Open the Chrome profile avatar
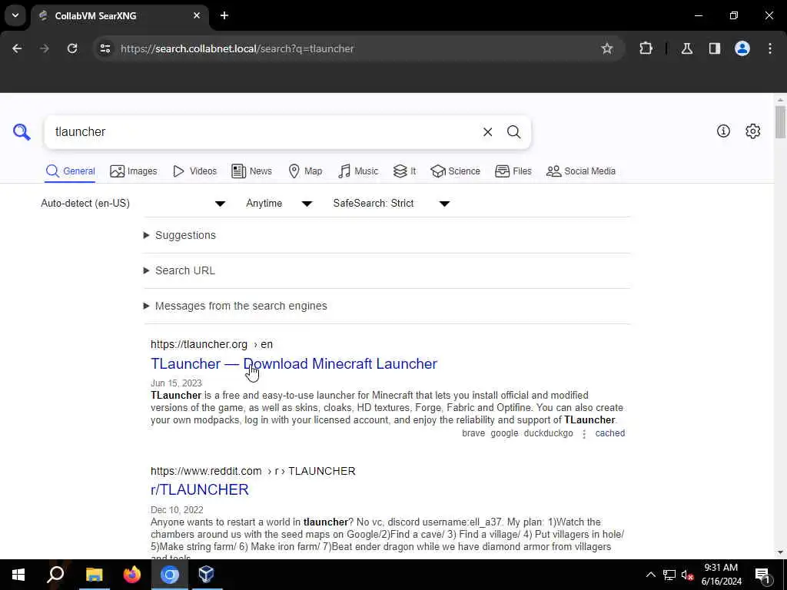Screen dimensions: 787x590 (x=742, y=48)
